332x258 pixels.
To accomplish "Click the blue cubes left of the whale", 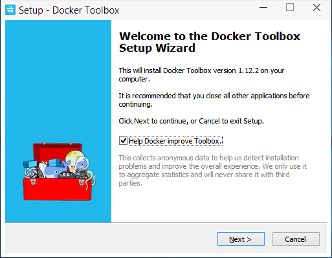I will 30,165.
